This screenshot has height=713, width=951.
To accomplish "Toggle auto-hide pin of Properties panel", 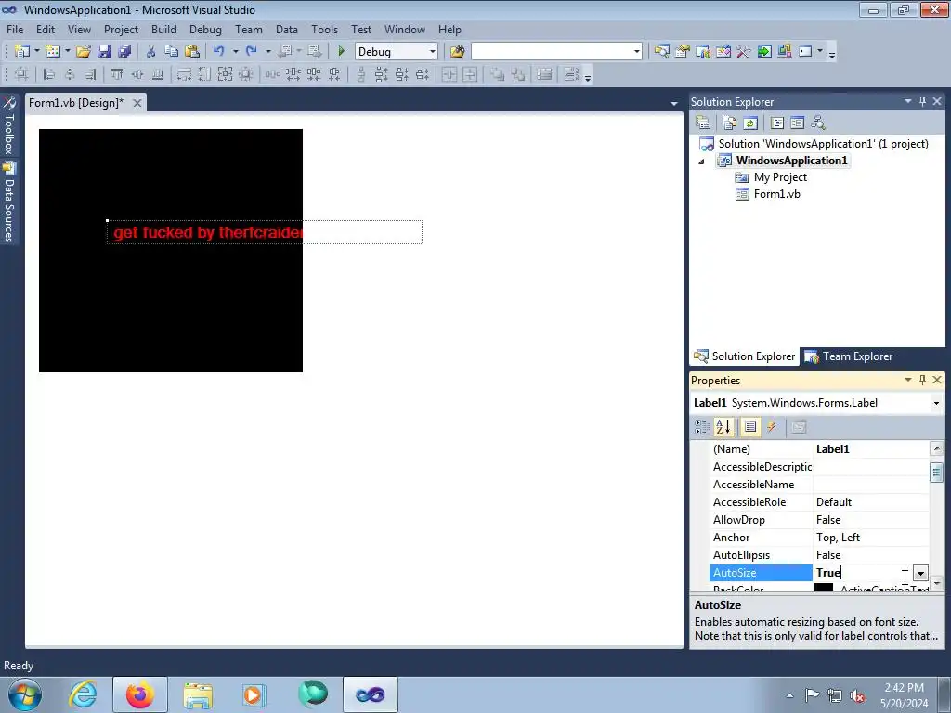I will click(922, 380).
